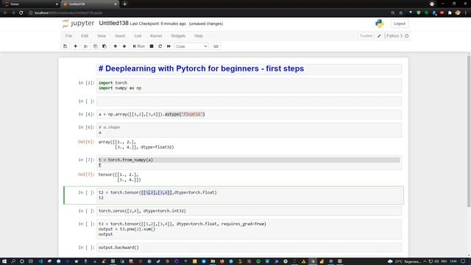
Task: Click the torch.zeros cell
Action: pos(249,211)
